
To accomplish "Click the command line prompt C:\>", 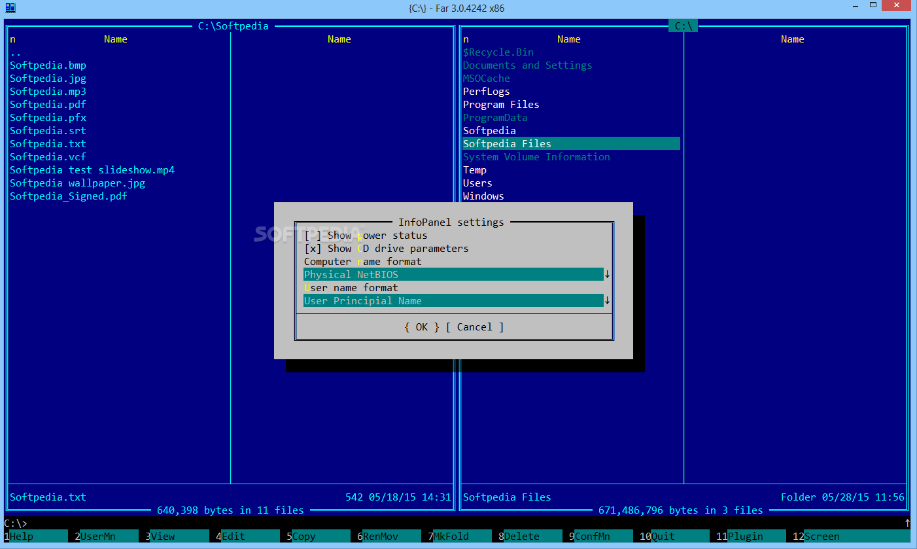I will pyautogui.click(x=16, y=523).
